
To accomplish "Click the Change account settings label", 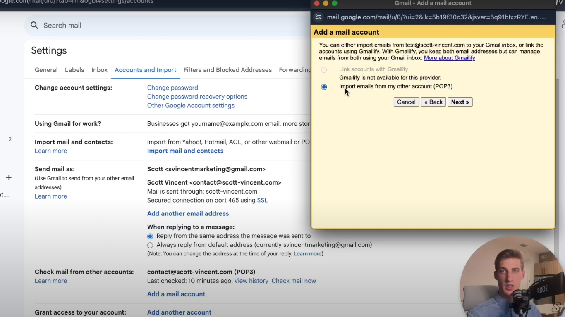I will click(73, 88).
